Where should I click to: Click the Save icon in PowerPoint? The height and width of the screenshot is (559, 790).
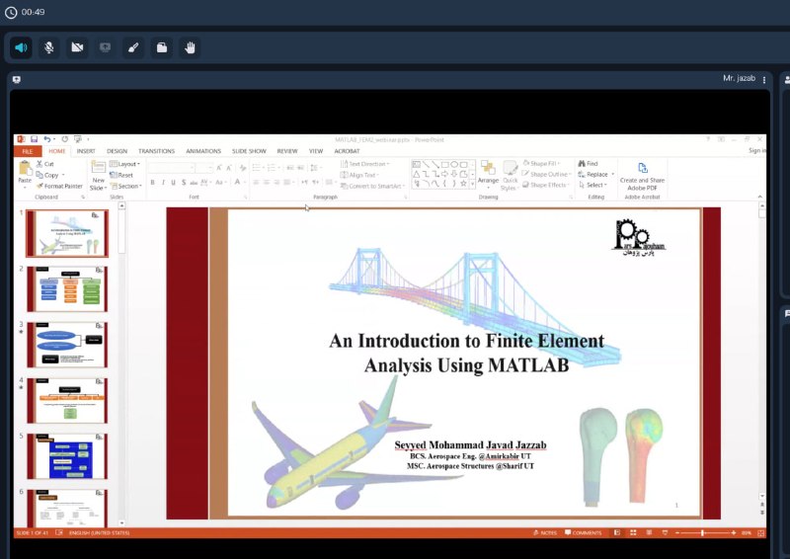click(34, 139)
